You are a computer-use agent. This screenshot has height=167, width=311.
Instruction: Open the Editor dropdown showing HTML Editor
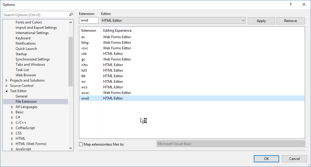tap(173, 21)
